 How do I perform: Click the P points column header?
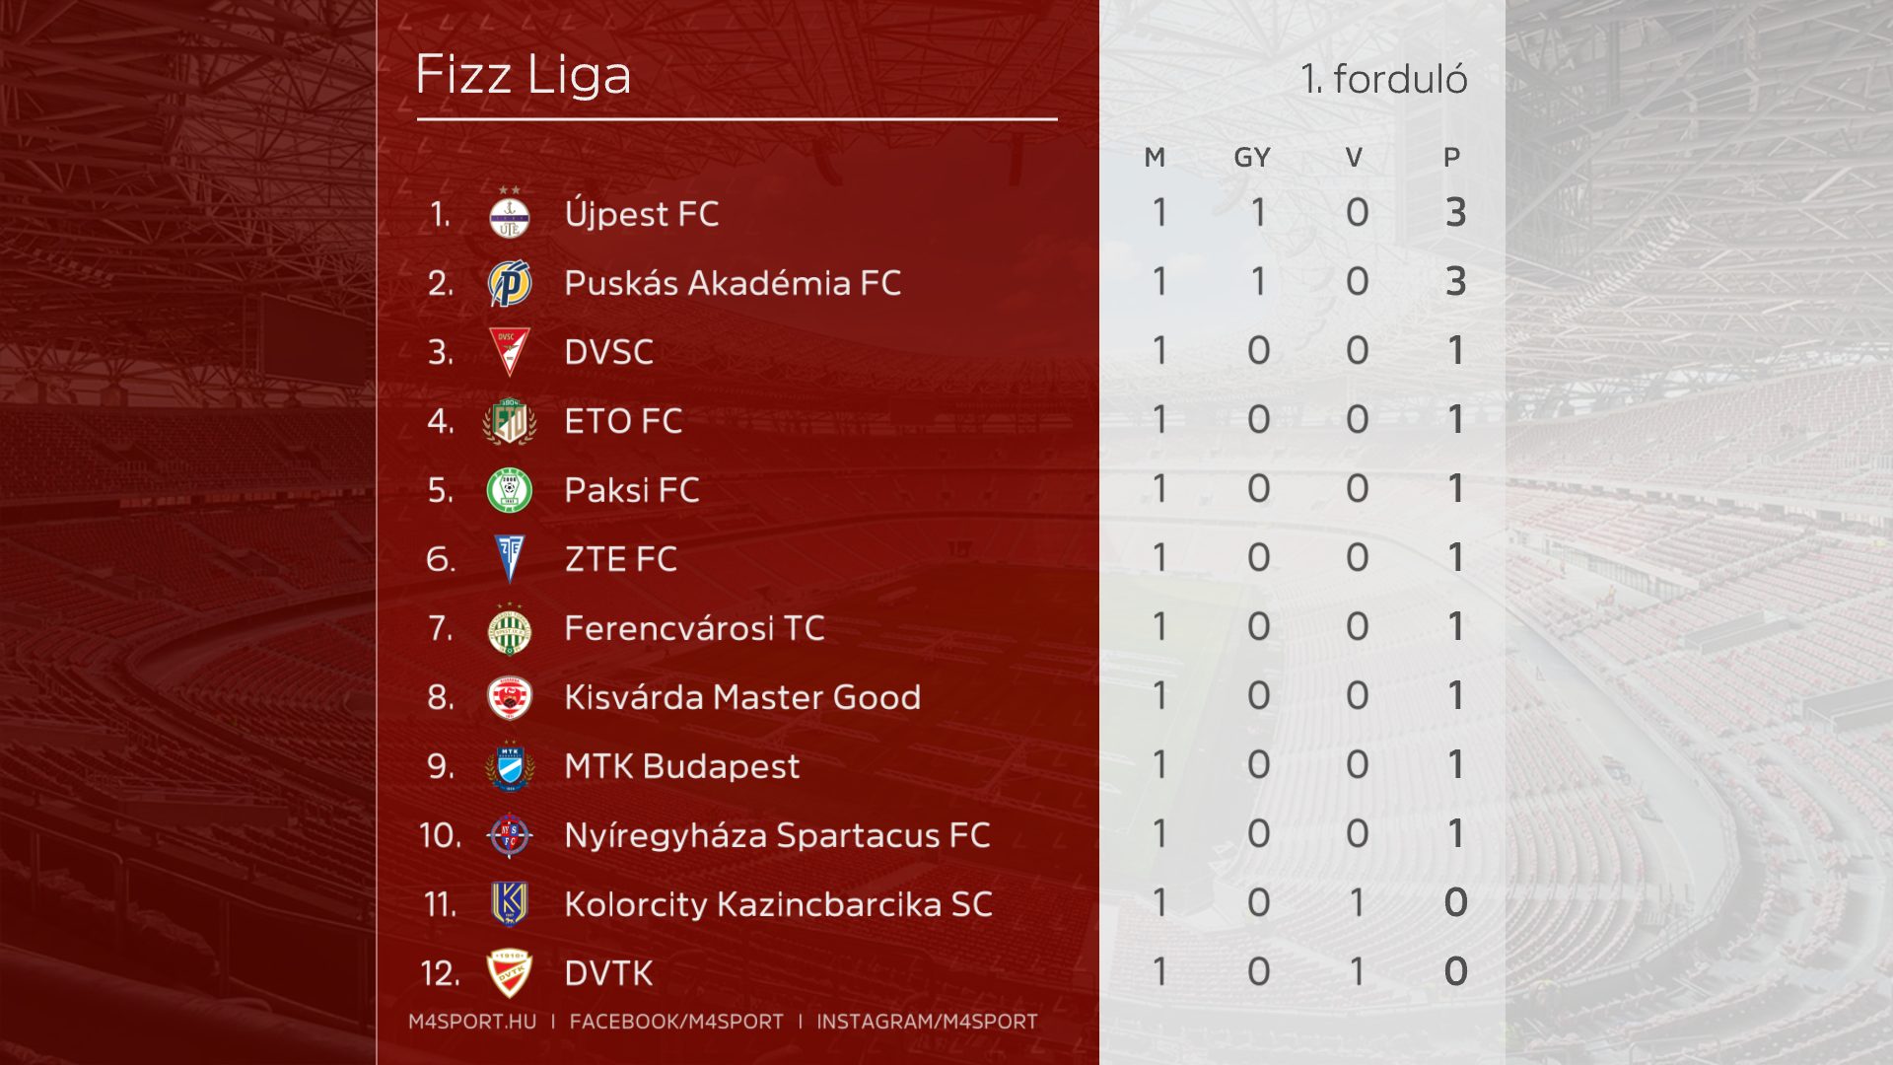[x=1451, y=158]
